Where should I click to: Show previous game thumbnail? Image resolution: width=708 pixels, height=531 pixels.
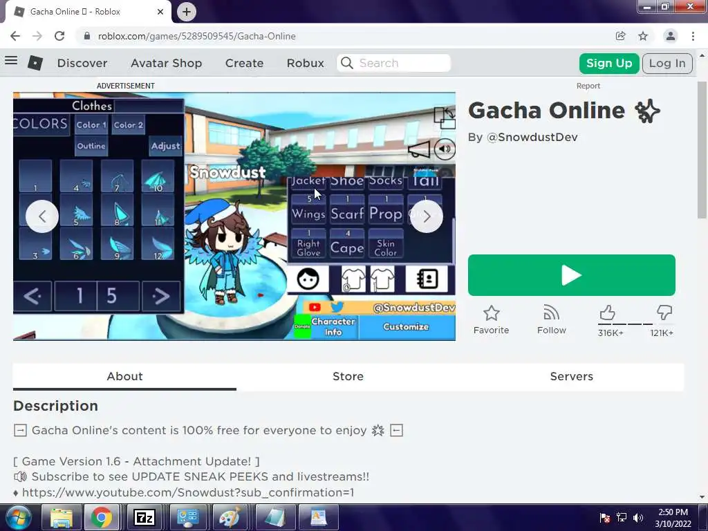(x=42, y=216)
